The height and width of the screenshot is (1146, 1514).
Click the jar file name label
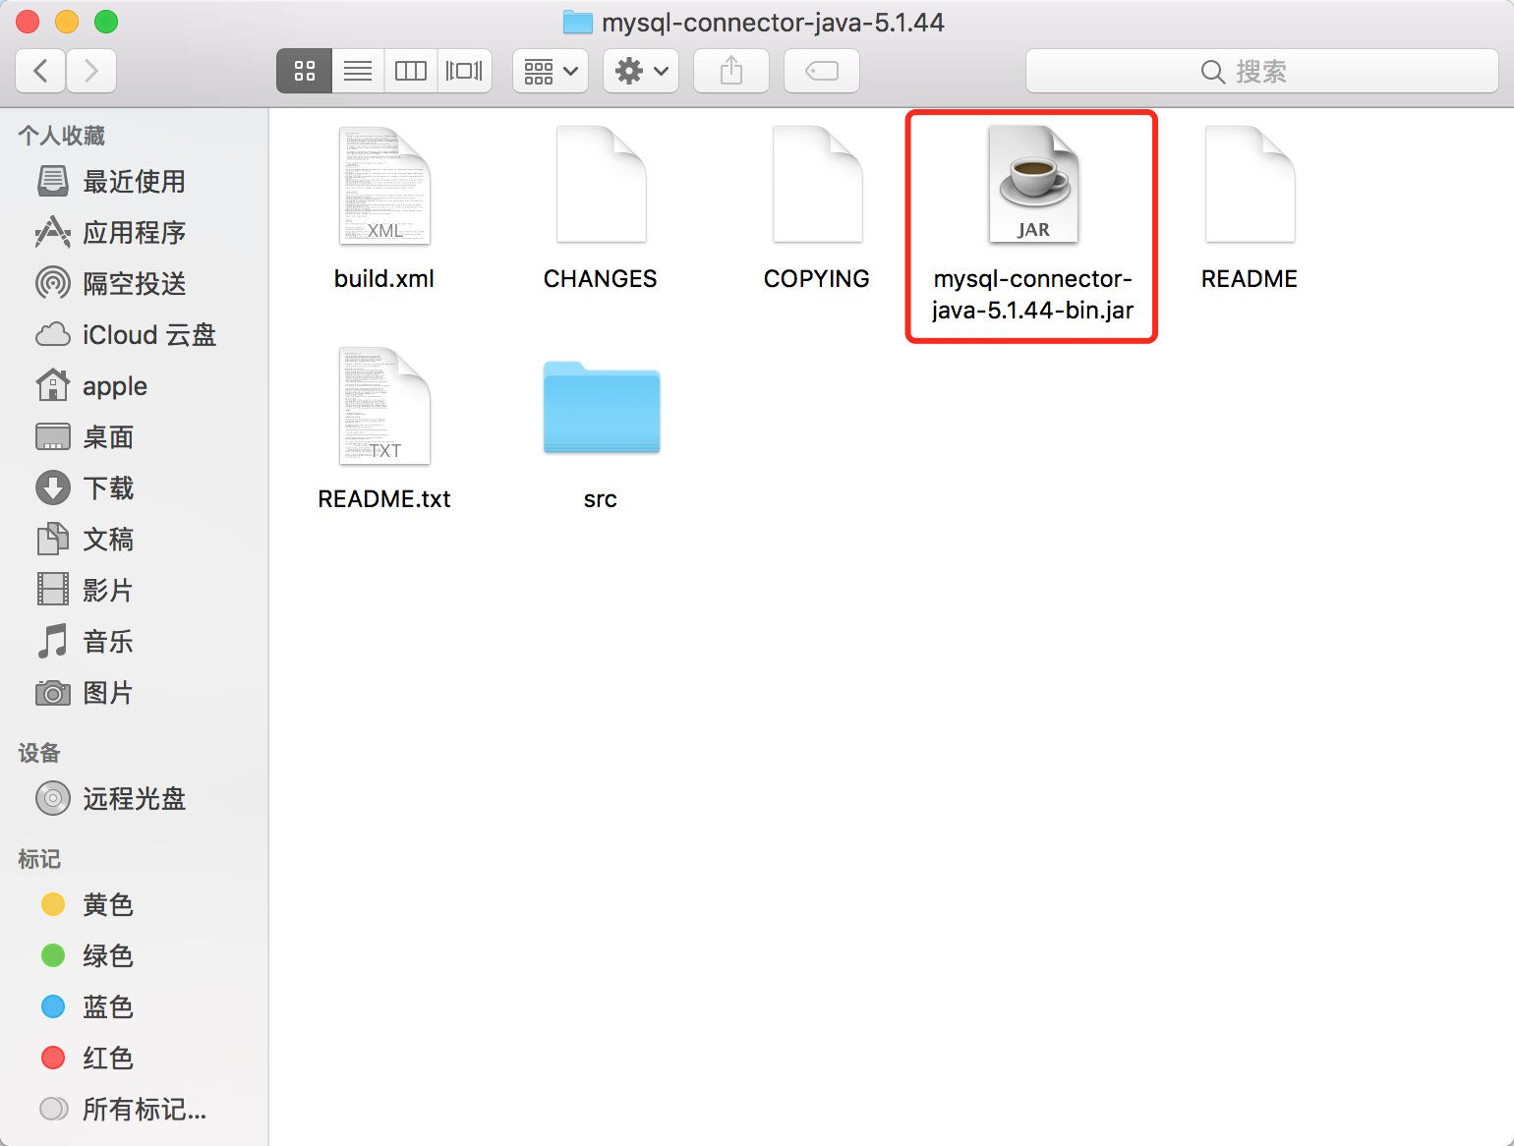[1033, 295]
